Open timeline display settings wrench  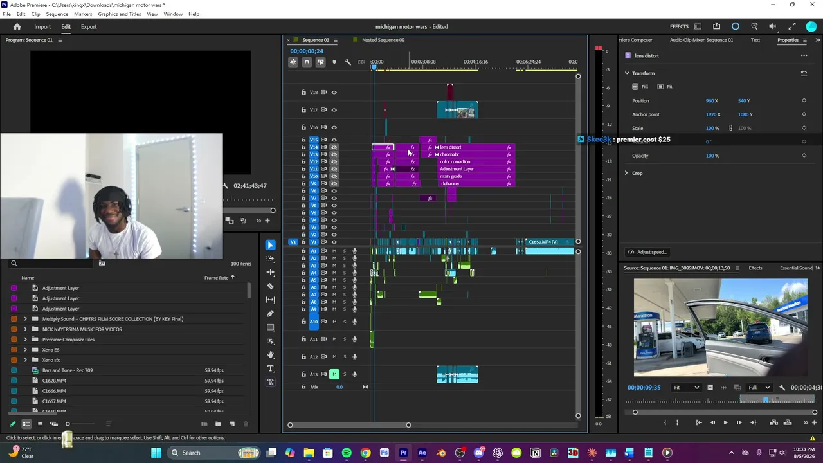(348, 62)
